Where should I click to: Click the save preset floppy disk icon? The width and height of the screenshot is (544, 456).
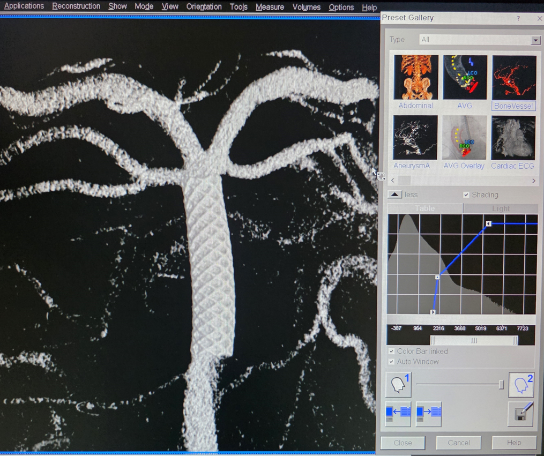521,414
